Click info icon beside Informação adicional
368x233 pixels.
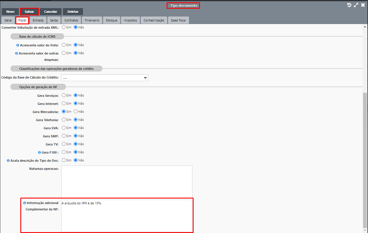coord(24,203)
